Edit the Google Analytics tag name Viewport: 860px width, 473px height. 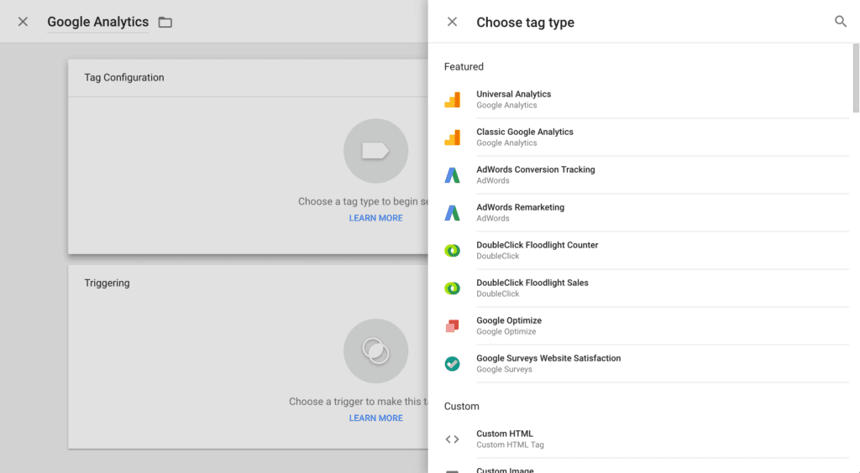point(97,22)
